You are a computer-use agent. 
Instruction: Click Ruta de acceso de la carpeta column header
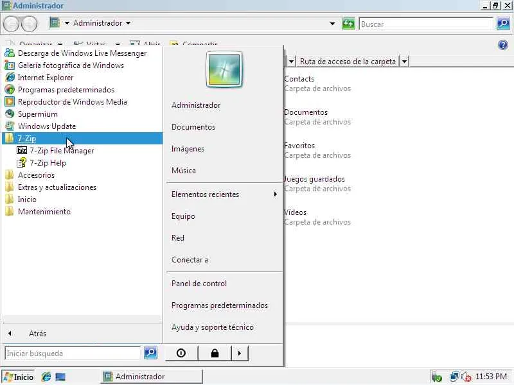coord(348,61)
